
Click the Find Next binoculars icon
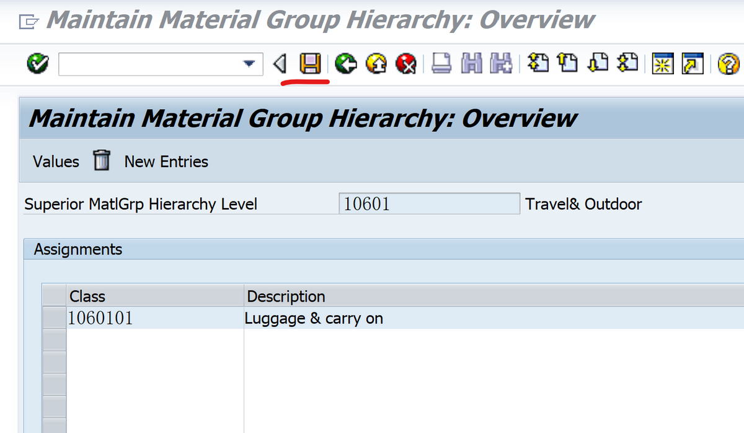tap(500, 63)
